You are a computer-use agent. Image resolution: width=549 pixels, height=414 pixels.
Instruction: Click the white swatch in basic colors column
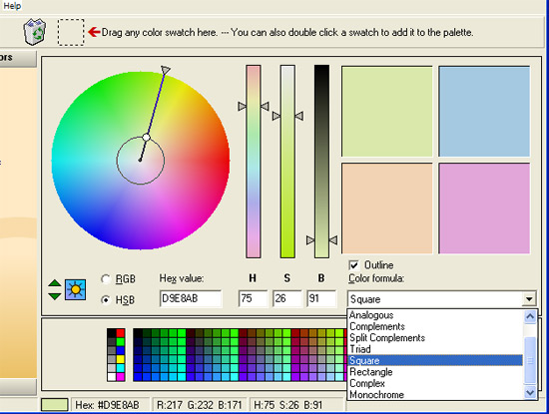pos(112,377)
